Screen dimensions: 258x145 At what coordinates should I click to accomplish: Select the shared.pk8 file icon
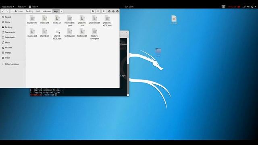32,31
